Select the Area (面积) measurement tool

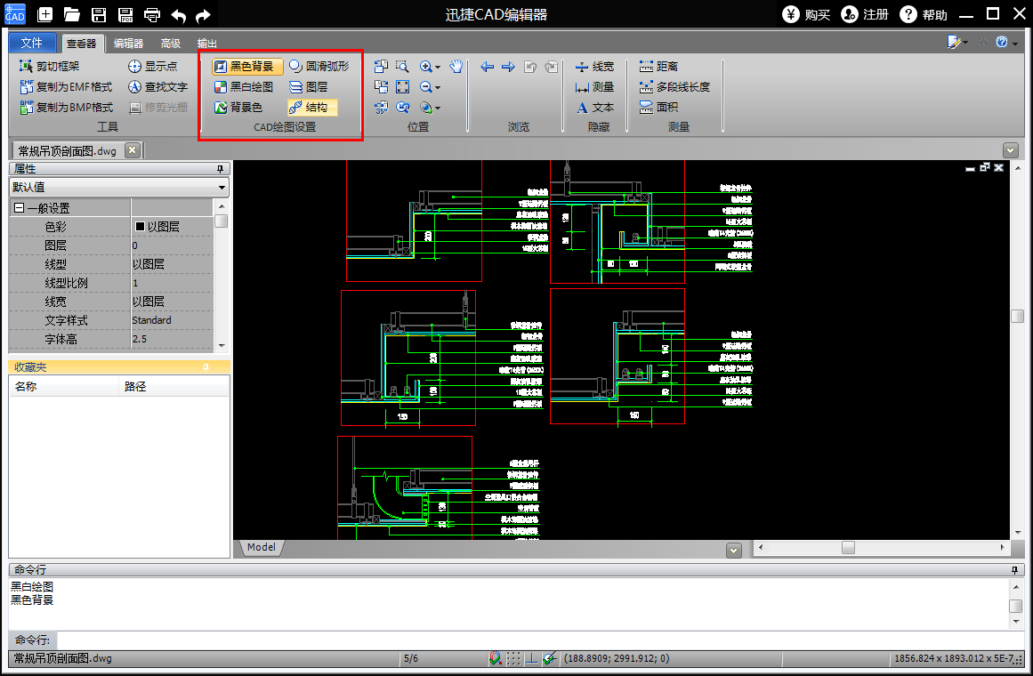[x=658, y=107]
